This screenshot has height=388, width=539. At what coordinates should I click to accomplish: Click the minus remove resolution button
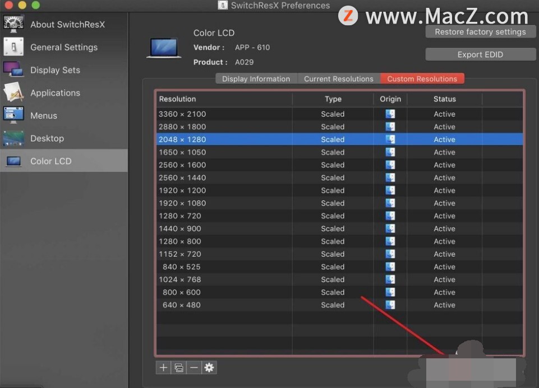(x=194, y=368)
